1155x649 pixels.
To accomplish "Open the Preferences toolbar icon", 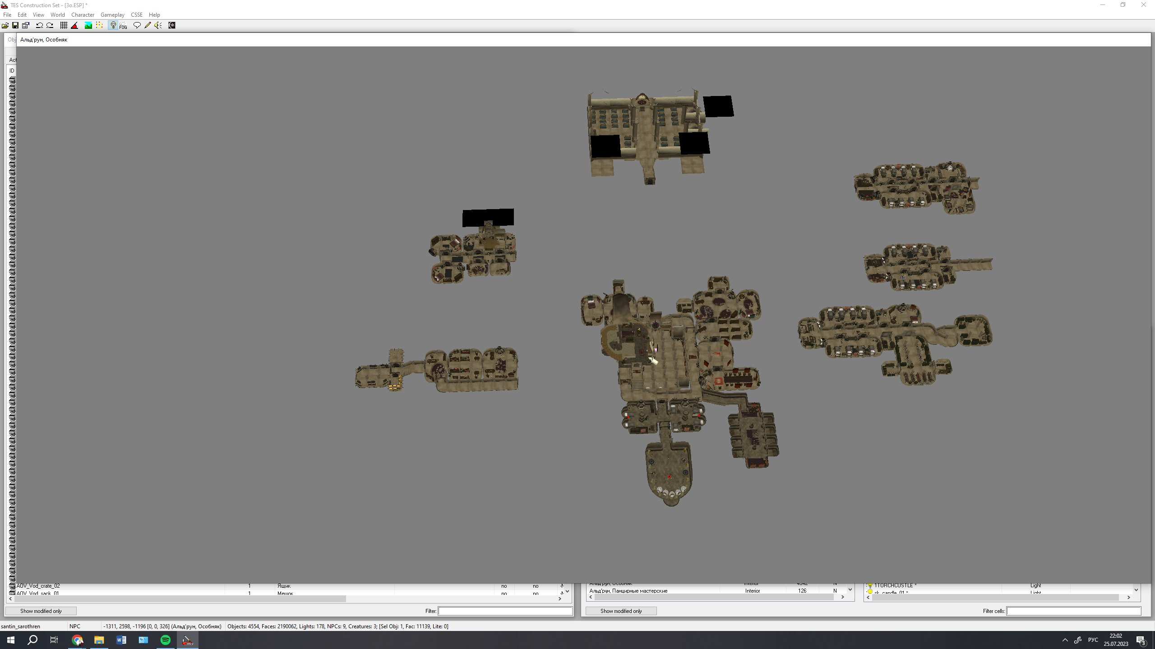I will pyautogui.click(x=26, y=25).
